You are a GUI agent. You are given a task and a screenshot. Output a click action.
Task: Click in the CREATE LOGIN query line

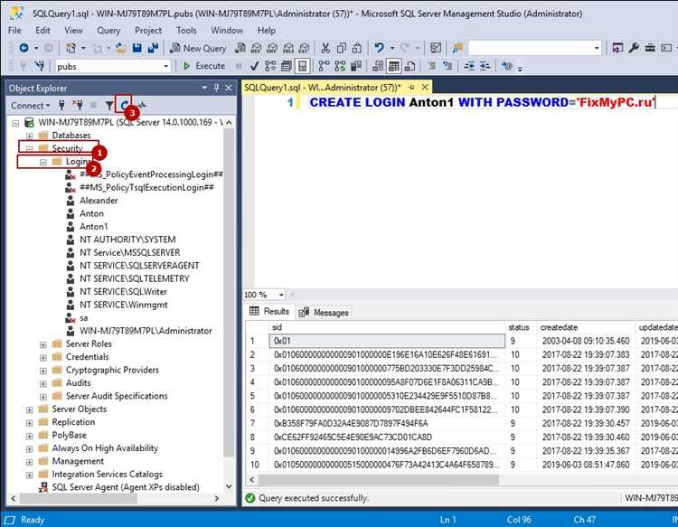coord(482,102)
